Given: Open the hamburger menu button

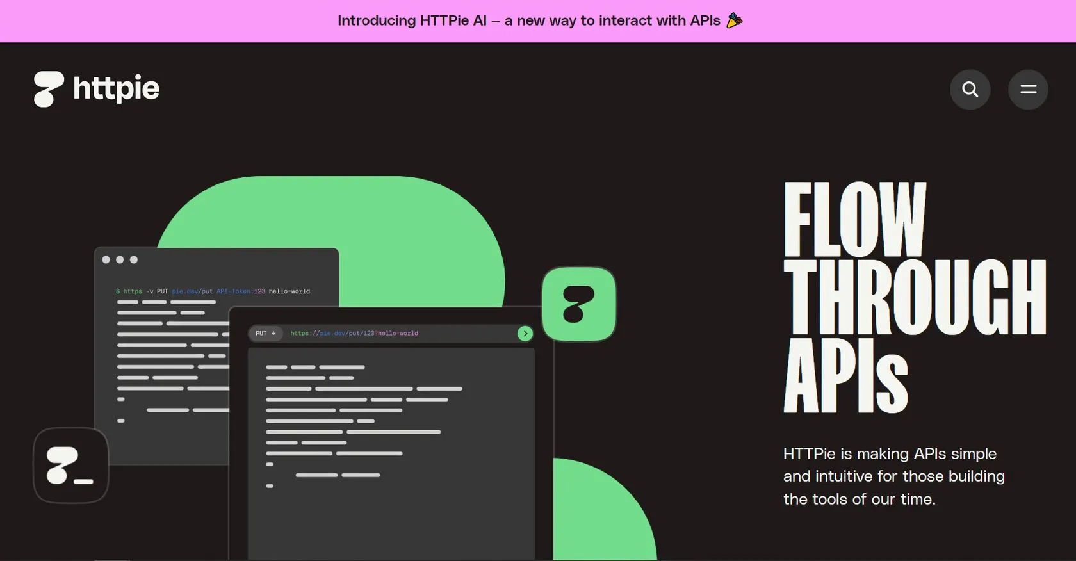Looking at the screenshot, I should 1028,89.
